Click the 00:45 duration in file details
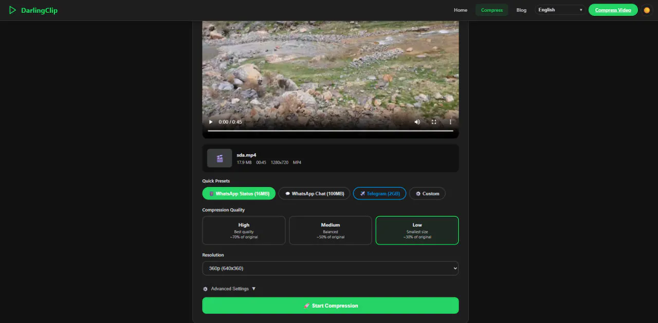The image size is (658, 323). coord(261,163)
